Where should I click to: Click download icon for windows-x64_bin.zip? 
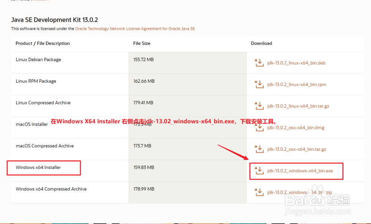tap(259, 192)
